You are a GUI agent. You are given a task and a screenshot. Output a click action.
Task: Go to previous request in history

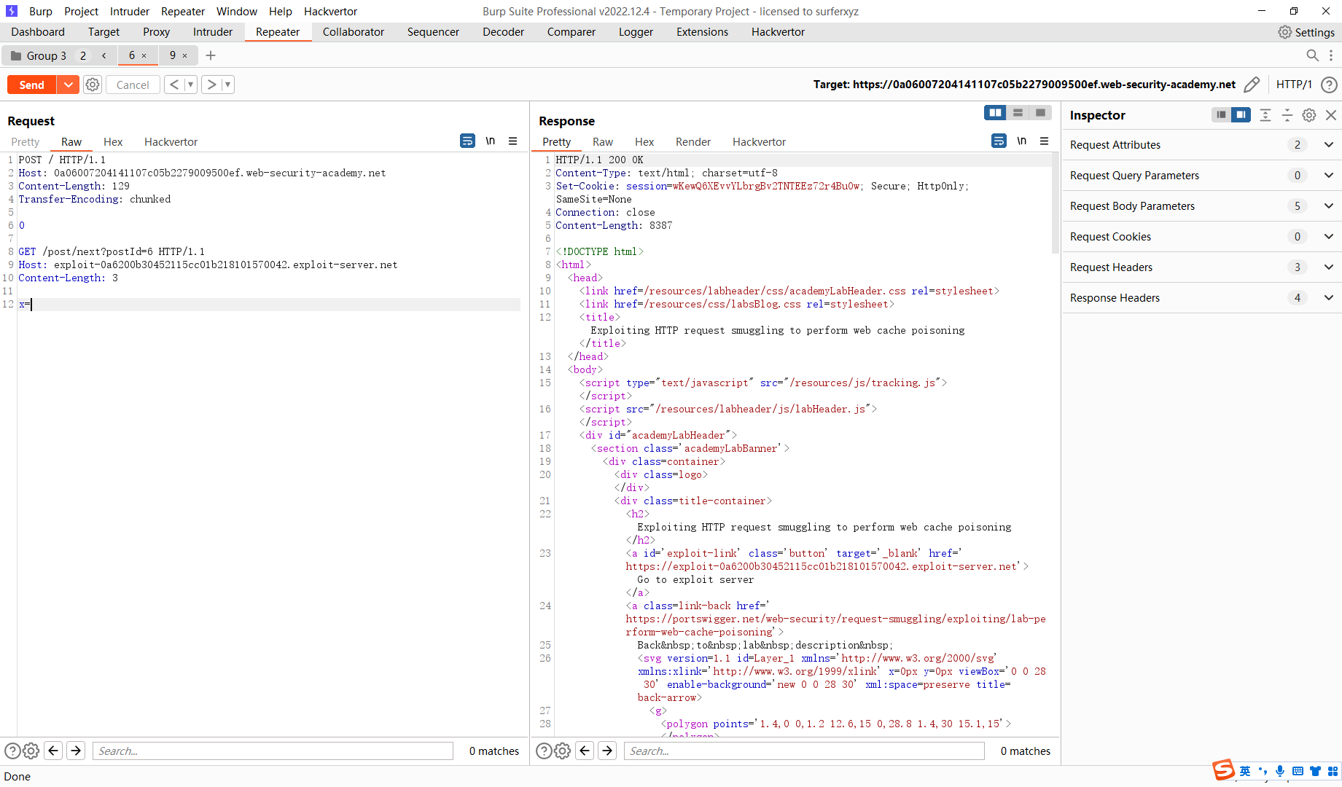coord(174,85)
